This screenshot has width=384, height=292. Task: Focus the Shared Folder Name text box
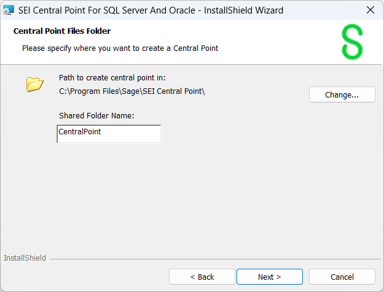[x=109, y=134]
